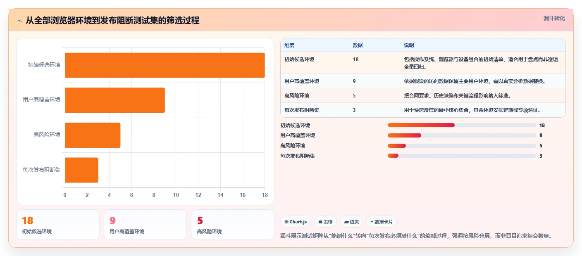Click the 高风险环境 progress bar

tap(462, 146)
